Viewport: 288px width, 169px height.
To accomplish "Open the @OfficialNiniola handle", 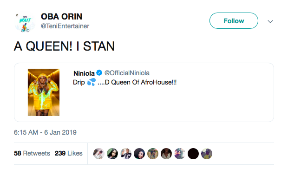I will [x=127, y=73].
